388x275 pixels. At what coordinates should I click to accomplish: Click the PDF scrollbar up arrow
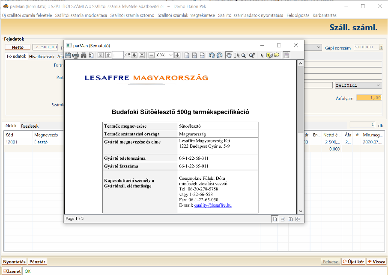(x=301, y=63)
